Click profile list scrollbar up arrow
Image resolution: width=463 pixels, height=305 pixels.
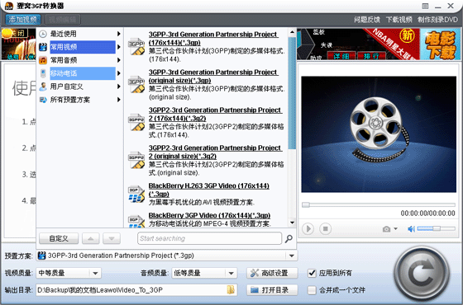(292, 32)
